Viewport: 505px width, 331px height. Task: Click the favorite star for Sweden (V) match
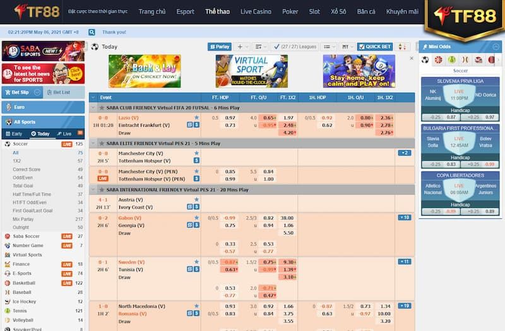pyautogui.click(x=196, y=262)
